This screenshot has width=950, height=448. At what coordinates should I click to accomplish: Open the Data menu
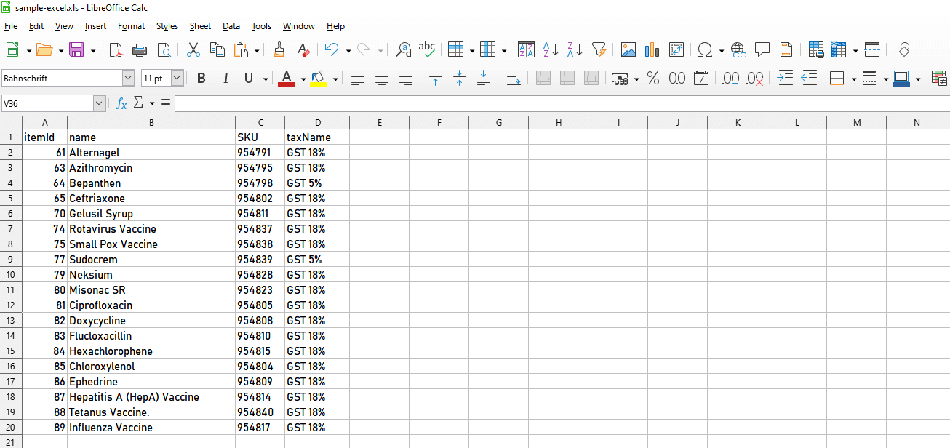pos(231,26)
